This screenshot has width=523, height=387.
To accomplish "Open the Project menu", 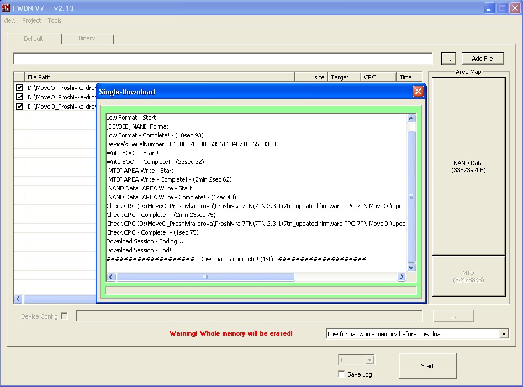I will tap(31, 20).
